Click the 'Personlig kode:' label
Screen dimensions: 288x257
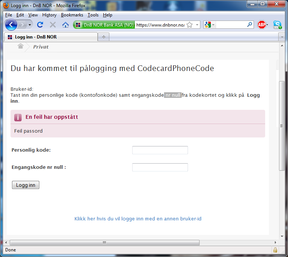coord(31,150)
